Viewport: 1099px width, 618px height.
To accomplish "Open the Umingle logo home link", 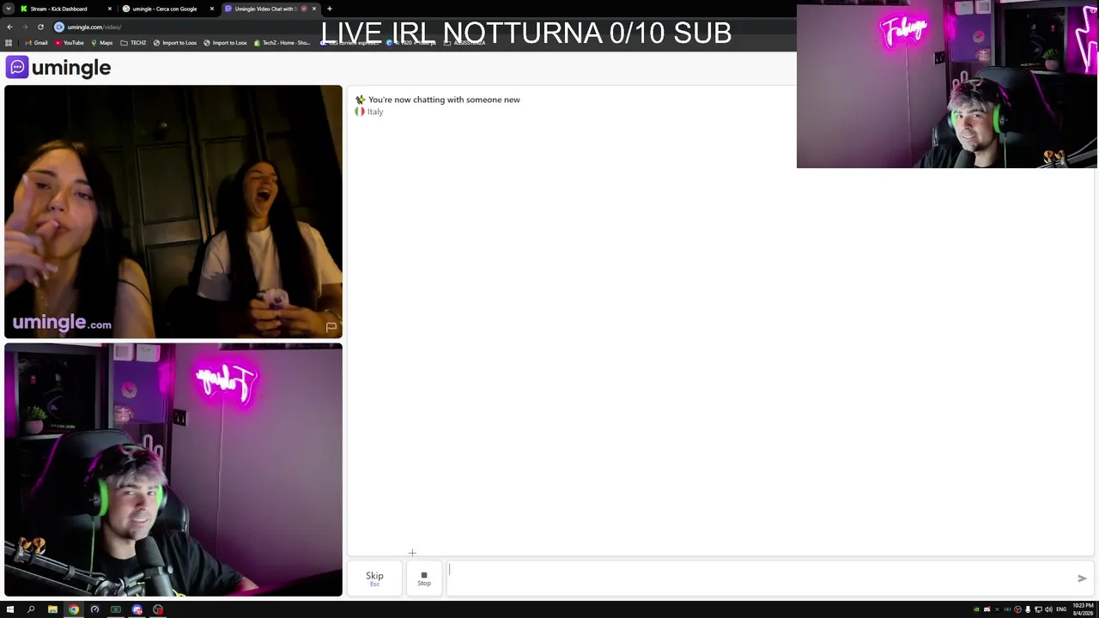I will click(x=58, y=67).
